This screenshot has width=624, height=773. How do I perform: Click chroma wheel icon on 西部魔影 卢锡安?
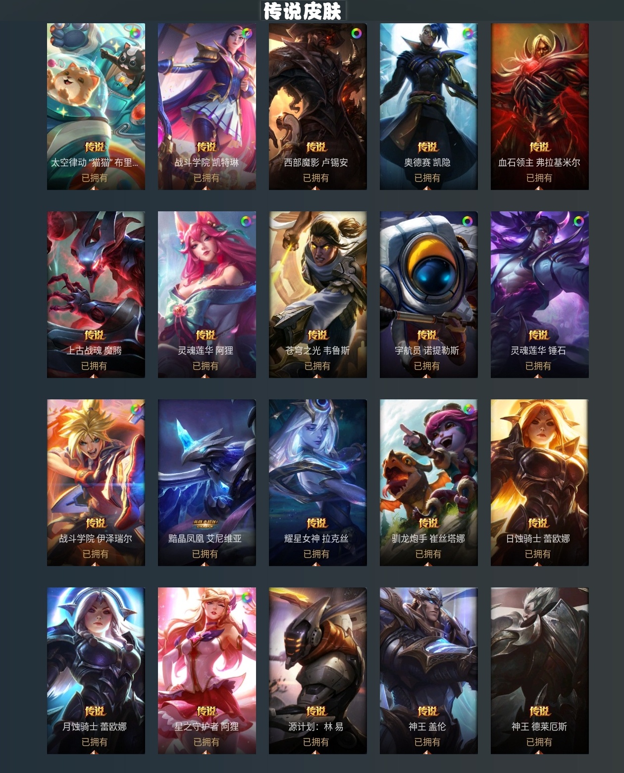[357, 33]
